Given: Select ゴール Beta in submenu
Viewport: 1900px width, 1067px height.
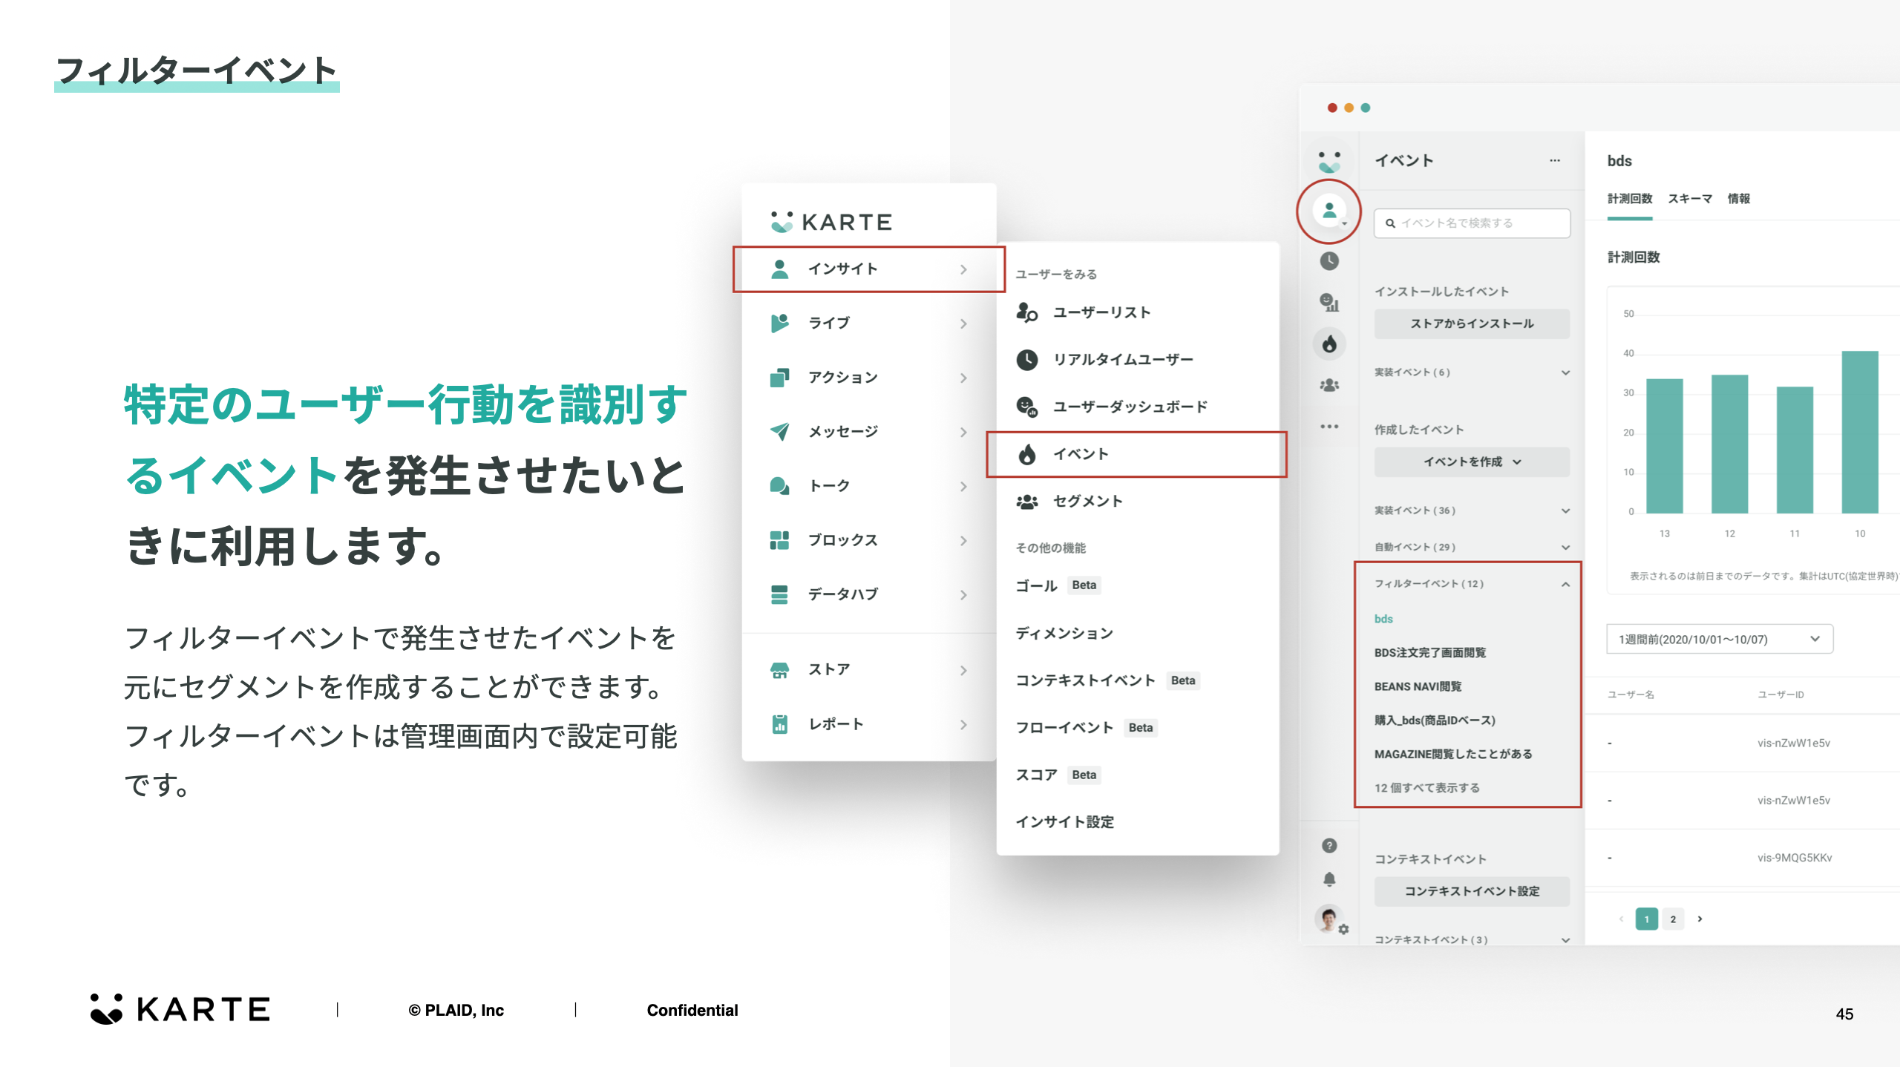Looking at the screenshot, I should (1058, 585).
